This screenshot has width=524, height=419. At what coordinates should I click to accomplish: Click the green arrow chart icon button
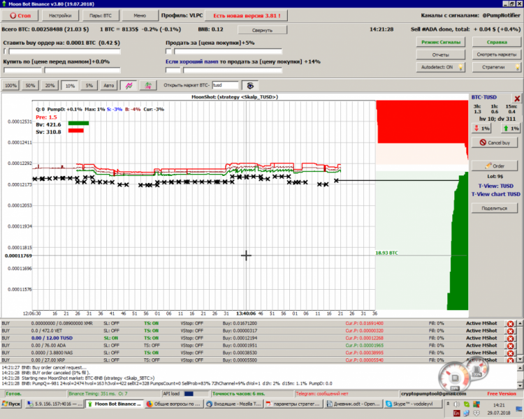coord(148,85)
